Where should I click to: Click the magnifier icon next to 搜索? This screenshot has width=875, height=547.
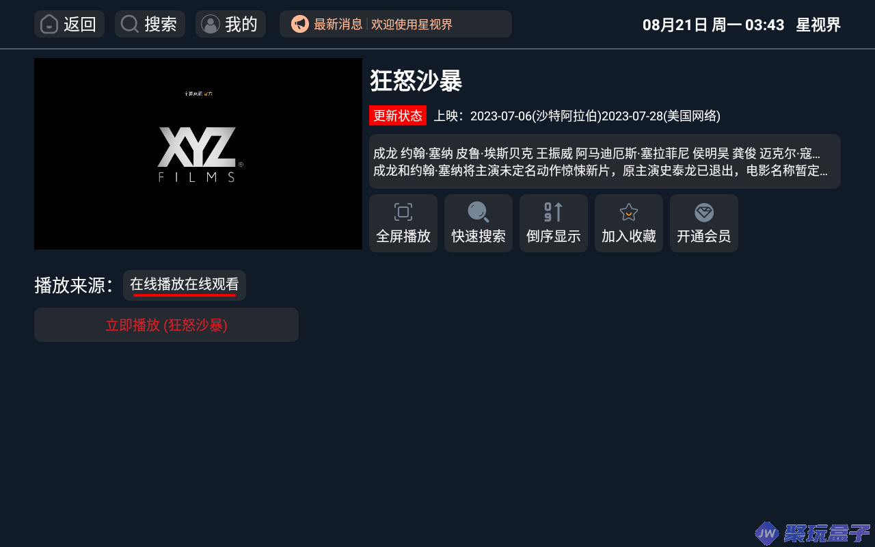[129, 24]
